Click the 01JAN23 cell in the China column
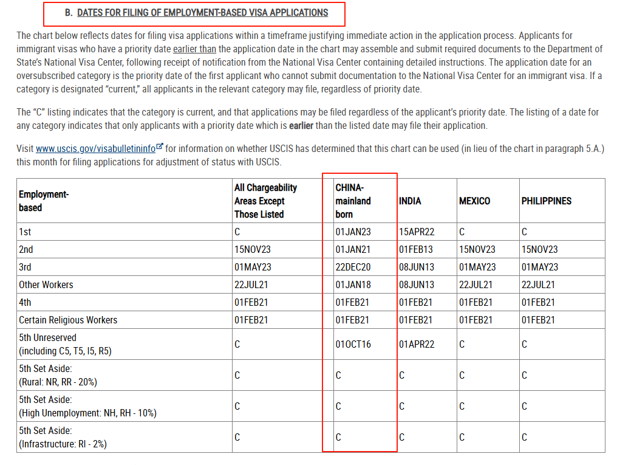This screenshot has width=617, height=465. (x=353, y=232)
